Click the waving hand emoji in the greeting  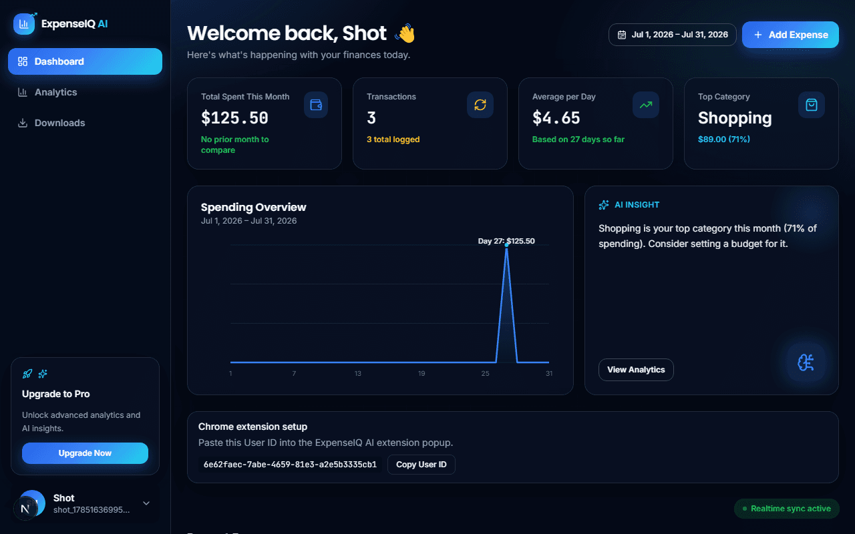coord(405,33)
